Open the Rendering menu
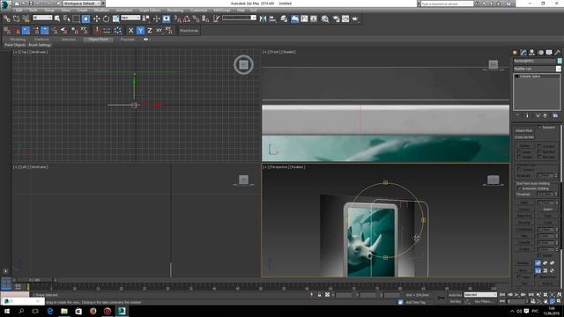The image size is (564, 317). coord(175,11)
